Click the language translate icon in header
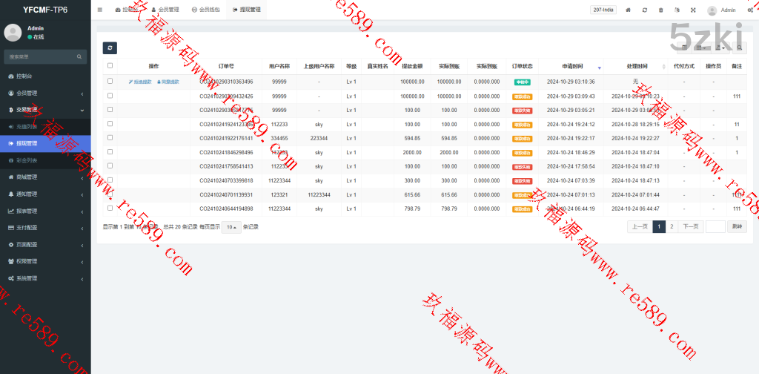The height and width of the screenshot is (374, 759). [x=677, y=10]
